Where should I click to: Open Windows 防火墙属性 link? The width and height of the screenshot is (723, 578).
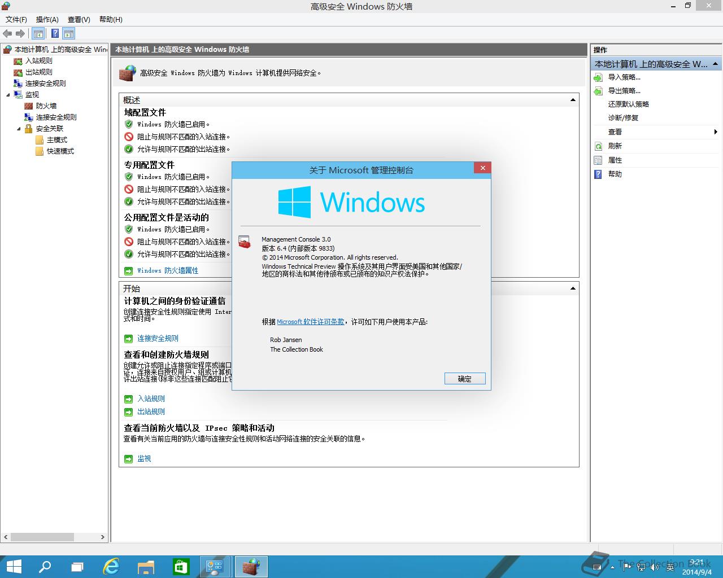(x=168, y=270)
